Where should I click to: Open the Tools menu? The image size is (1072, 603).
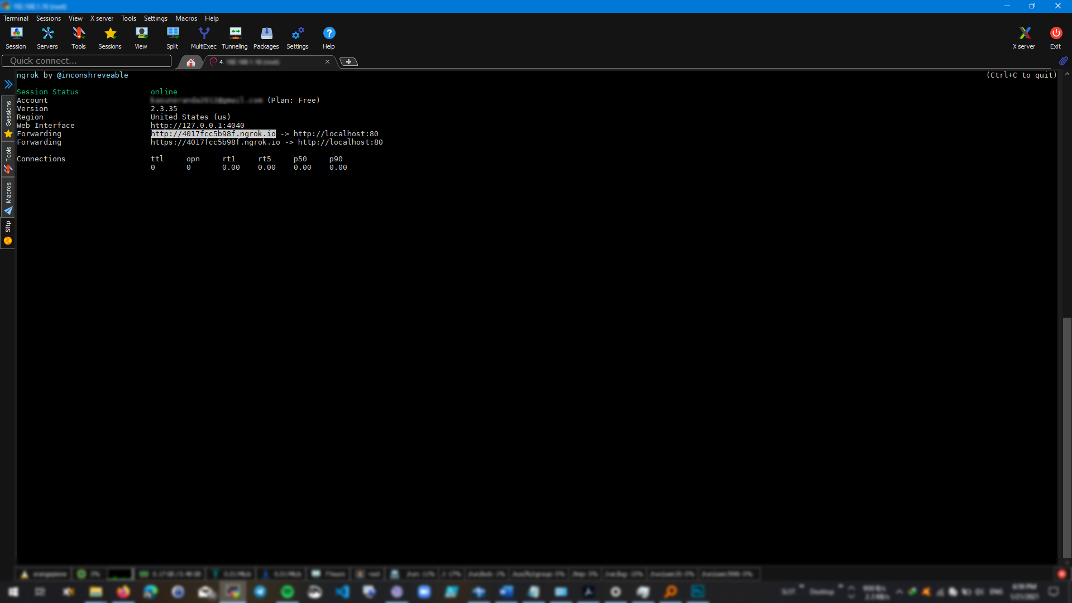[x=128, y=18]
